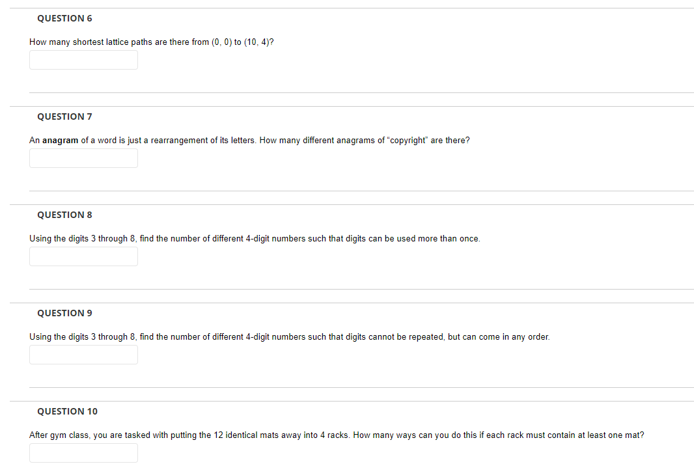Click the answer box for Question 7

[x=83, y=158]
